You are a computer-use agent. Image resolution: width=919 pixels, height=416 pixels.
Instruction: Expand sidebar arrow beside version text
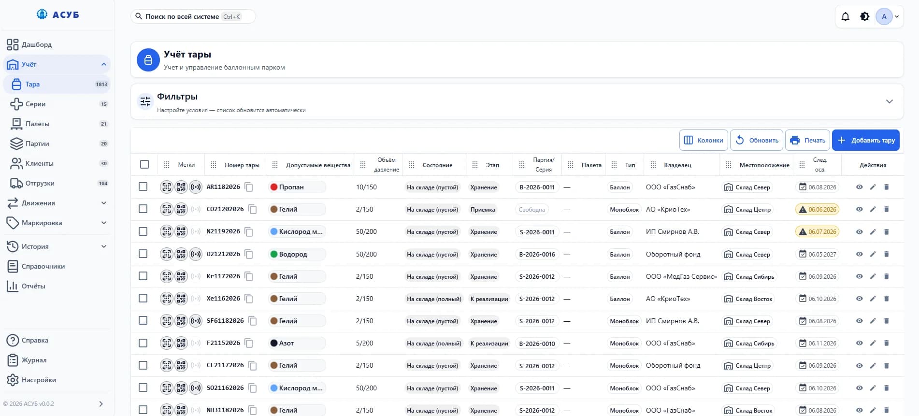click(x=101, y=404)
